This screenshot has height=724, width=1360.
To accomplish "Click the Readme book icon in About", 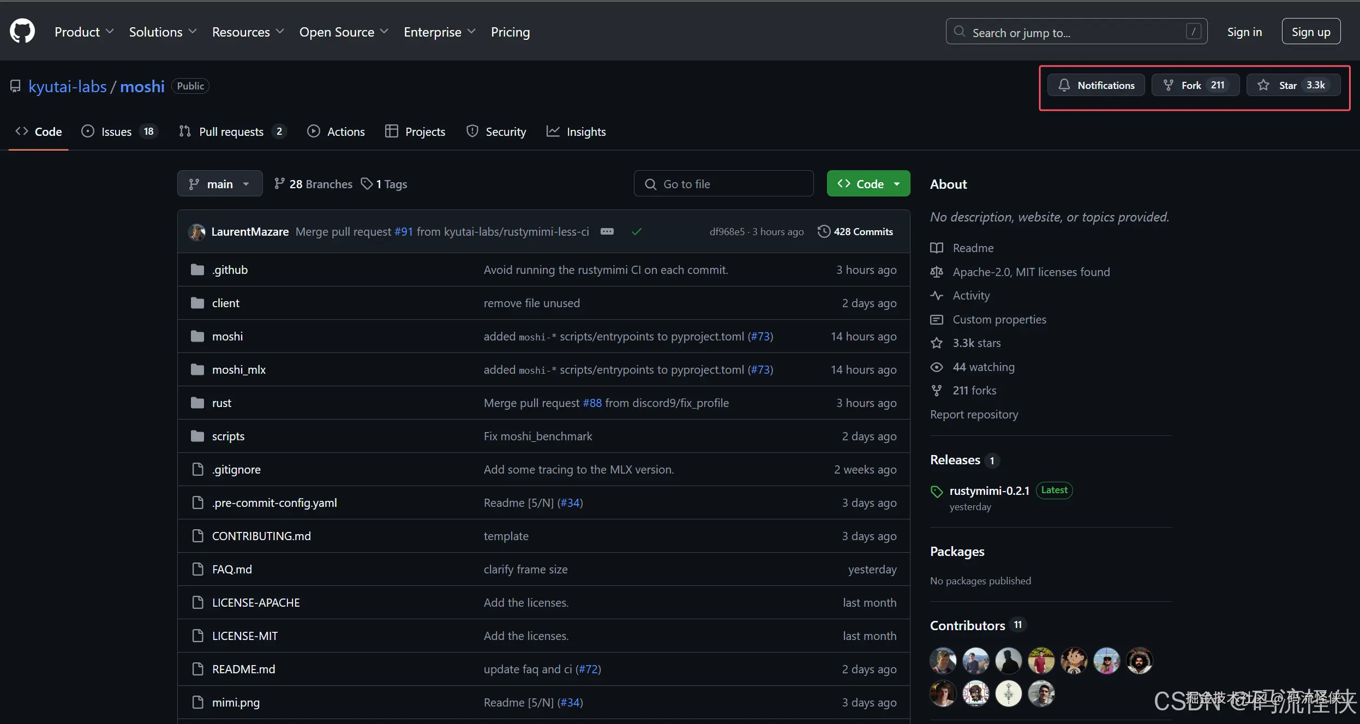I will pyautogui.click(x=937, y=248).
